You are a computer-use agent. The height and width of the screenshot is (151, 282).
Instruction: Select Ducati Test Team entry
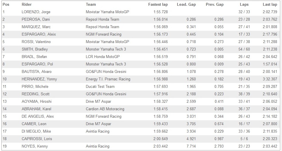pos(100,86)
